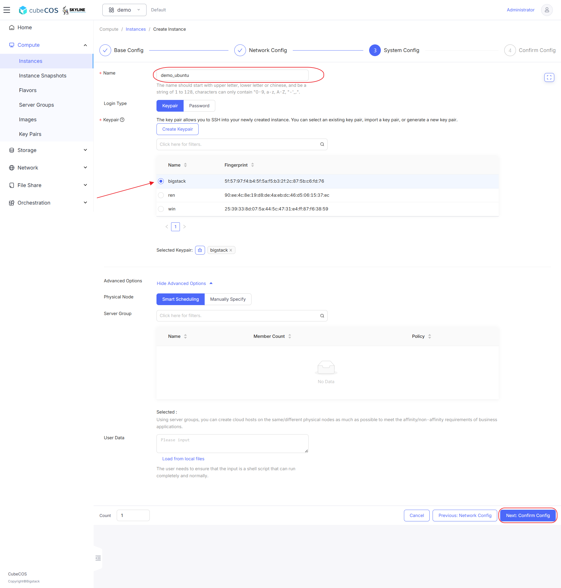Image resolution: width=561 pixels, height=588 pixels.
Task: Click the Confirm Config step 4
Action: point(530,51)
